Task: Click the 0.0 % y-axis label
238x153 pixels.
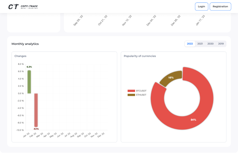Action: coord(21,93)
